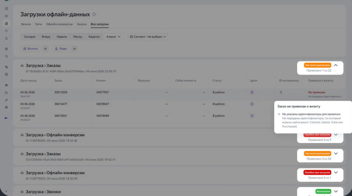Click goals badge in order 30613501 row
This screenshot has width=352, height=196.
252,116
